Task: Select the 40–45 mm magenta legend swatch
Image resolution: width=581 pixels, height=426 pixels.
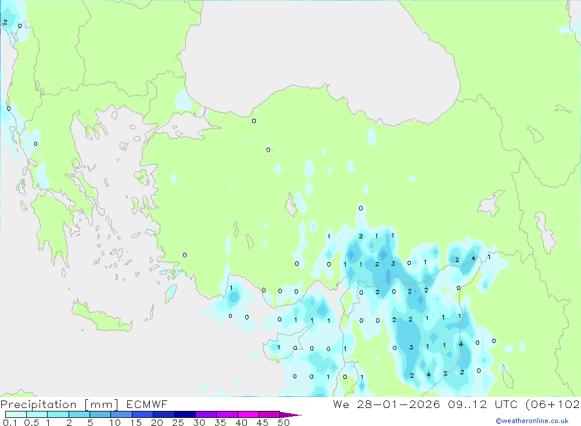Action: point(248,414)
